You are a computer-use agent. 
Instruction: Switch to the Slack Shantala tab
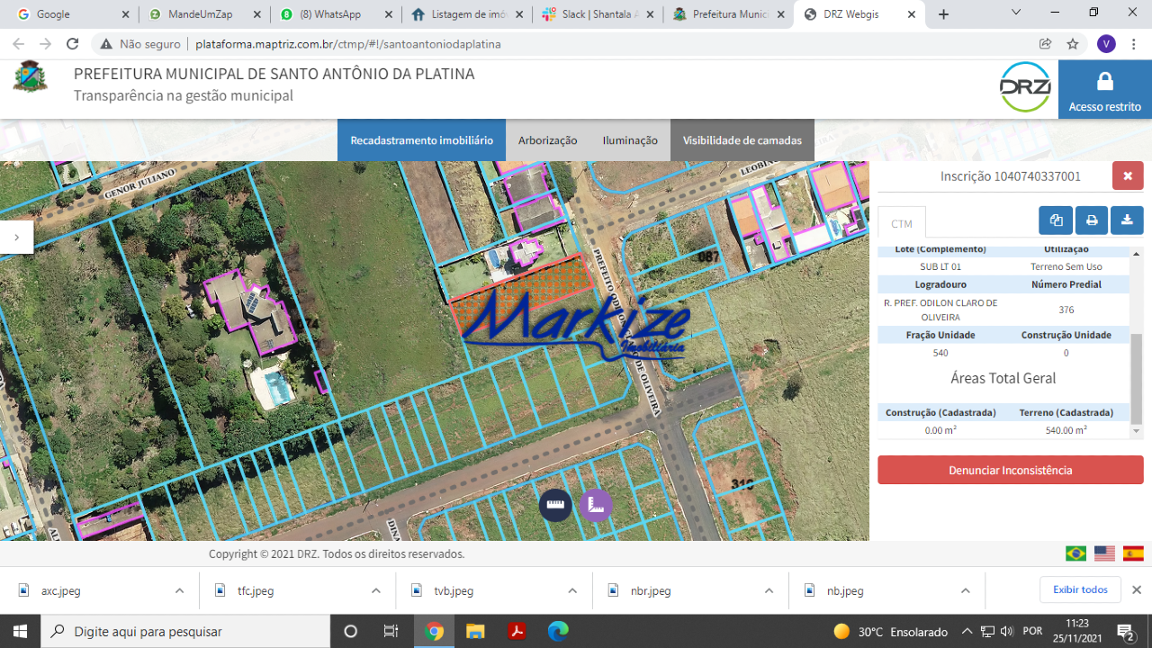(x=598, y=14)
